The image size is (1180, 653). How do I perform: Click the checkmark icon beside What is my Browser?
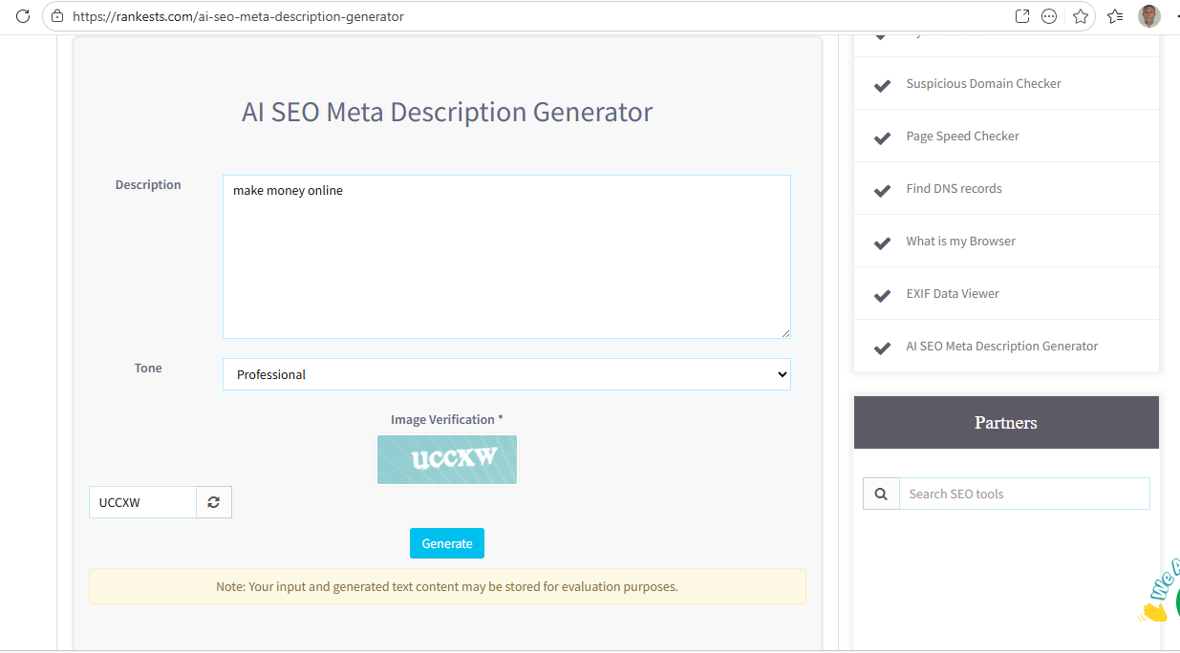coord(883,242)
